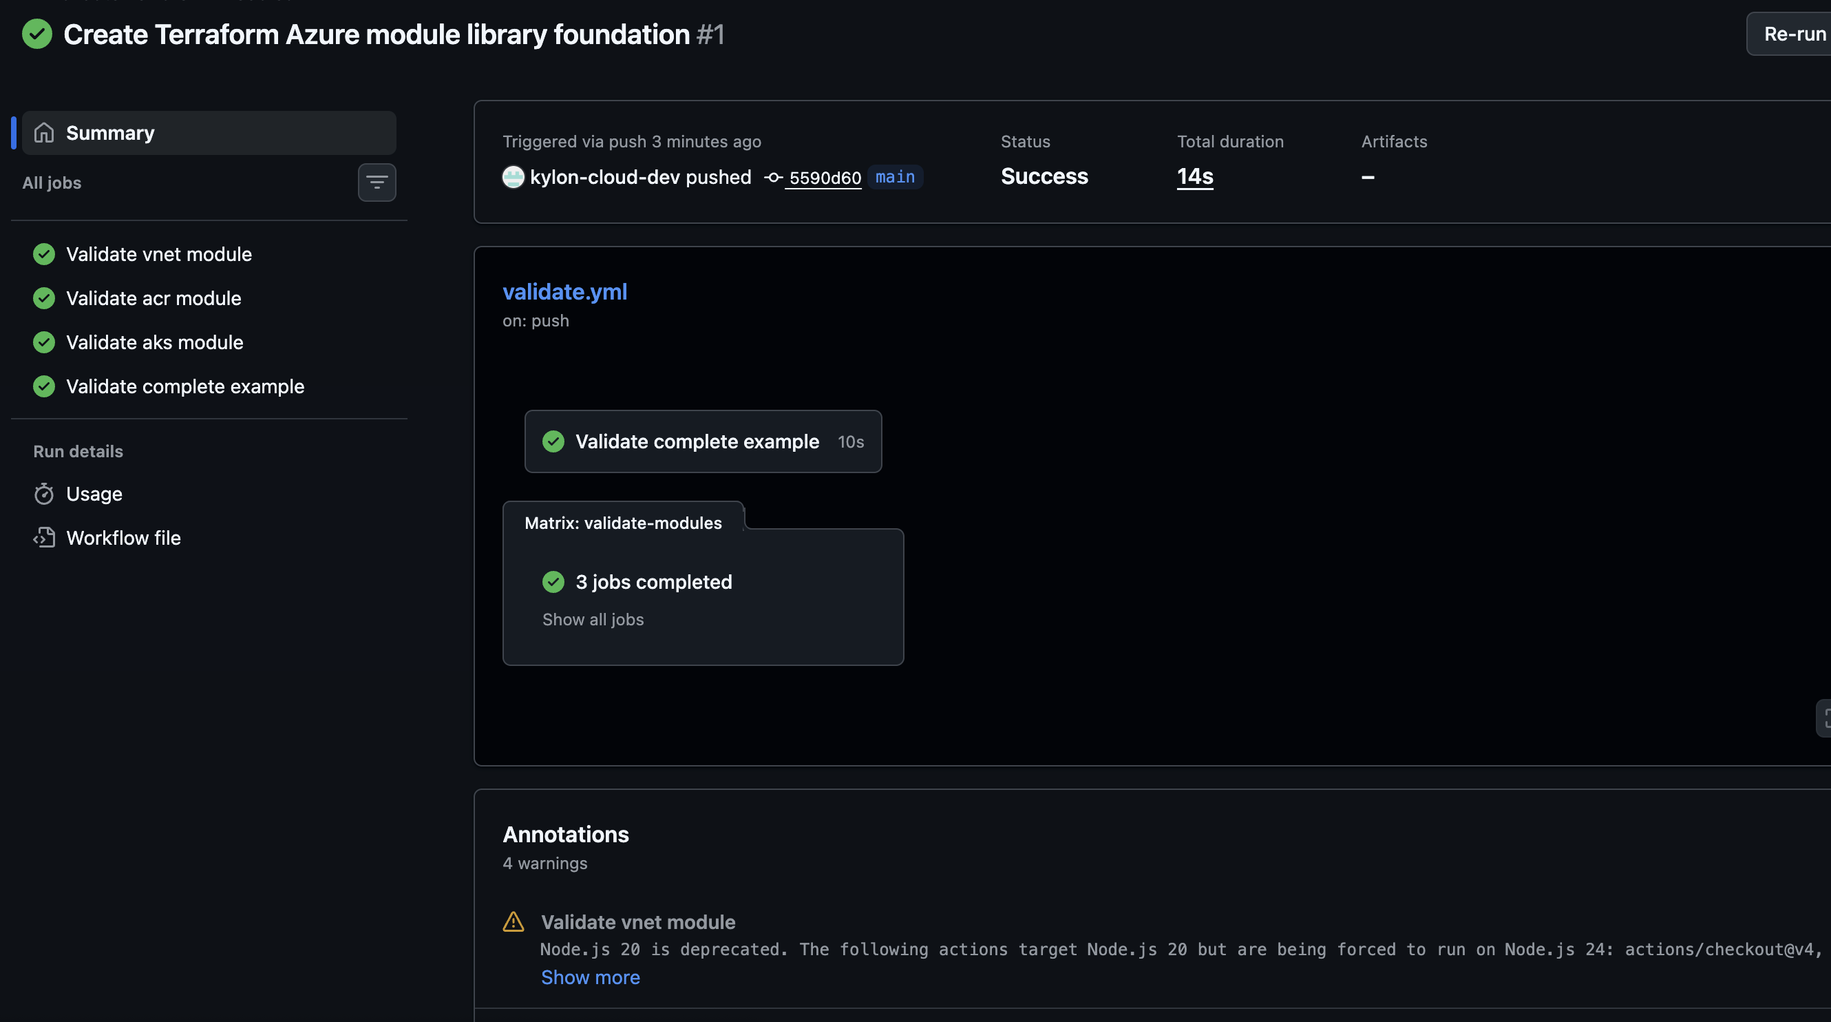Click the 3 jobs completed text
The image size is (1831, 1022).
(653, 582)
